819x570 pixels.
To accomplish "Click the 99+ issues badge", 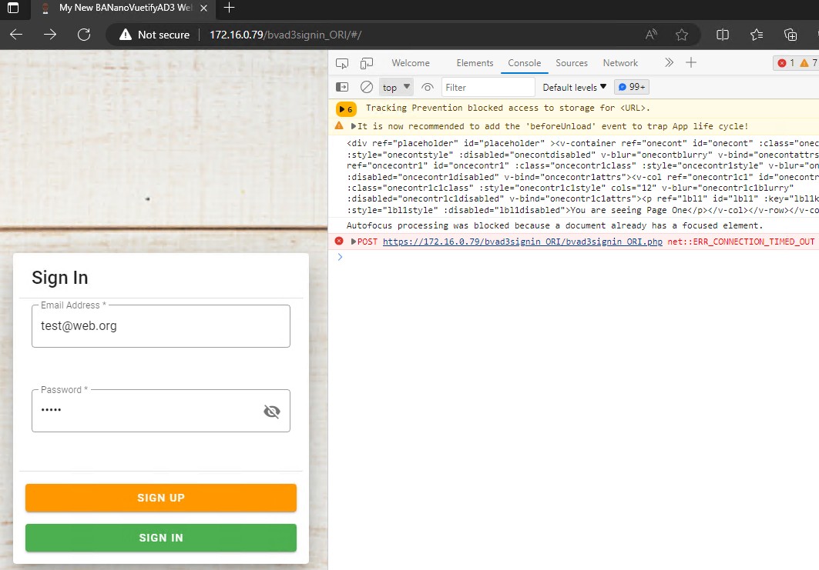I will tap(632, 87).
